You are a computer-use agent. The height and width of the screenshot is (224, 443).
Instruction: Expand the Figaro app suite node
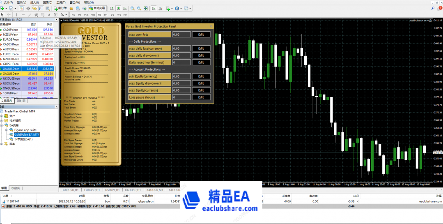coord(6,130)
